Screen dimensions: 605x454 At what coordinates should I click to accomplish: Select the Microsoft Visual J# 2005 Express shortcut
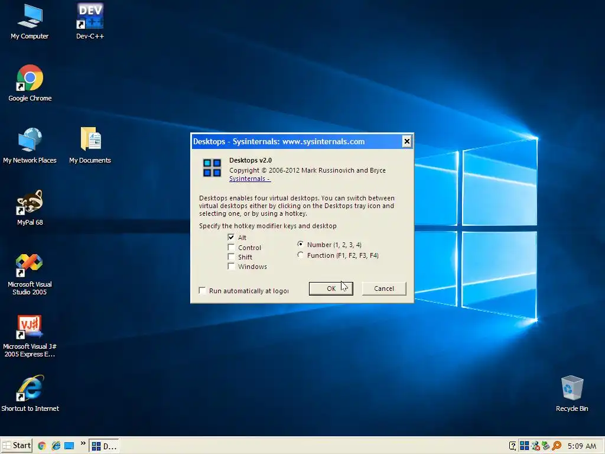tap(30, 336)
